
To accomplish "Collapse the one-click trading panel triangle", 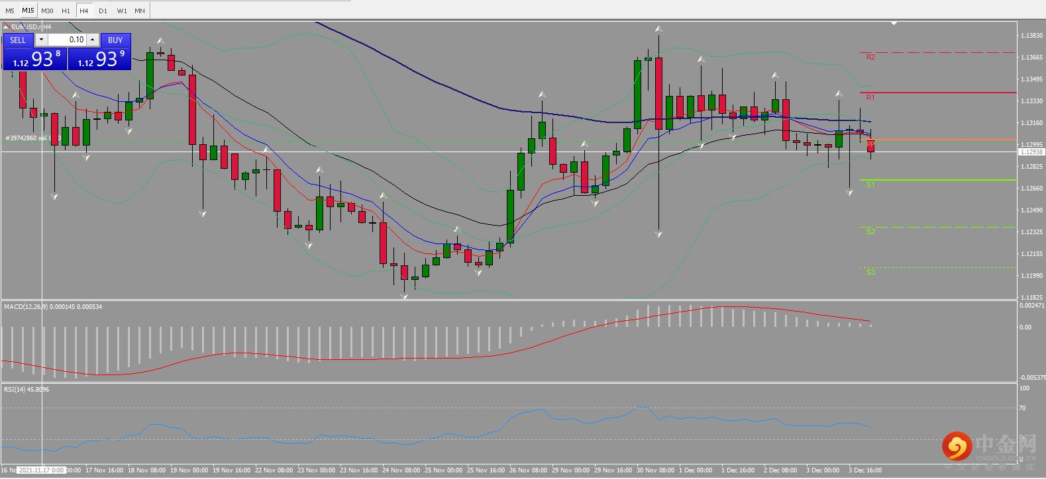I will pos(6,27).
